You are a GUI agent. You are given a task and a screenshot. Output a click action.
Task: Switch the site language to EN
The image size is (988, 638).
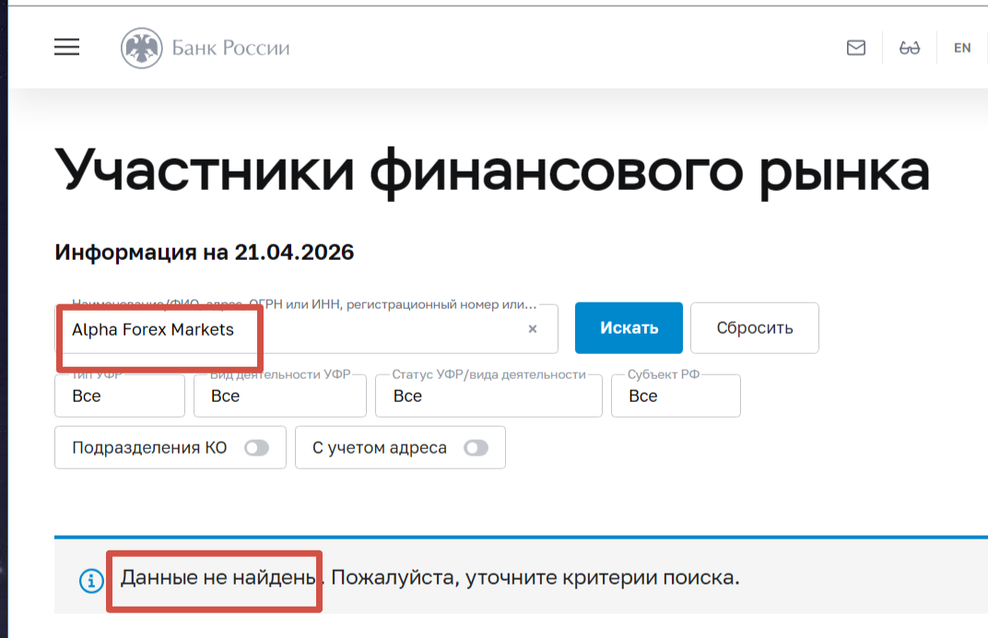coord(962,48)
